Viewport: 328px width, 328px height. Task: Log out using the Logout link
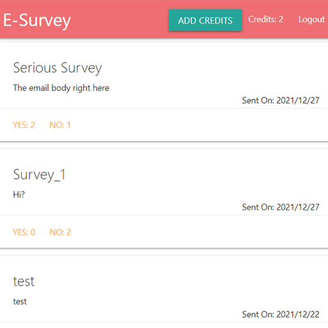pos(311,19)
